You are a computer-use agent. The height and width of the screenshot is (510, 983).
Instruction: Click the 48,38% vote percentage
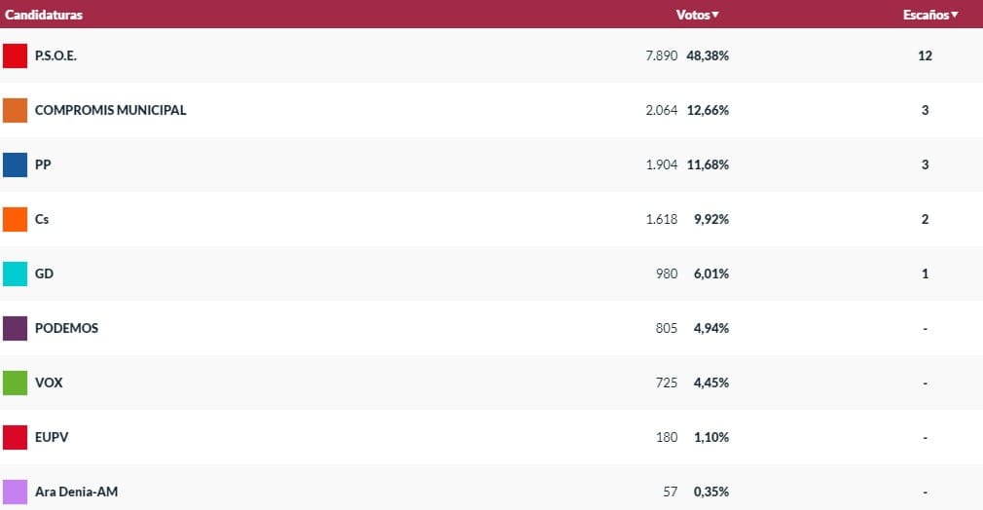click(708, 55)
